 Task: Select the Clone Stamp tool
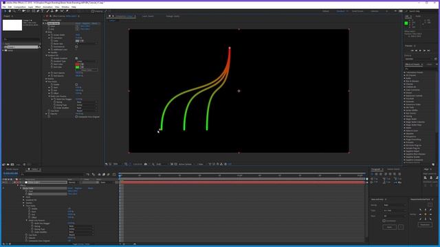[x=52, y=11]
